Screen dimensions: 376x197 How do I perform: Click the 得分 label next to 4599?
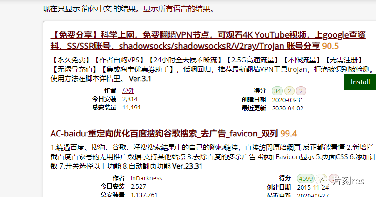(x=285, y=178)
